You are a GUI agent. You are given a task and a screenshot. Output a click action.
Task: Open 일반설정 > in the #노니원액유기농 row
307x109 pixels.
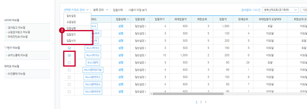[140, 70]
